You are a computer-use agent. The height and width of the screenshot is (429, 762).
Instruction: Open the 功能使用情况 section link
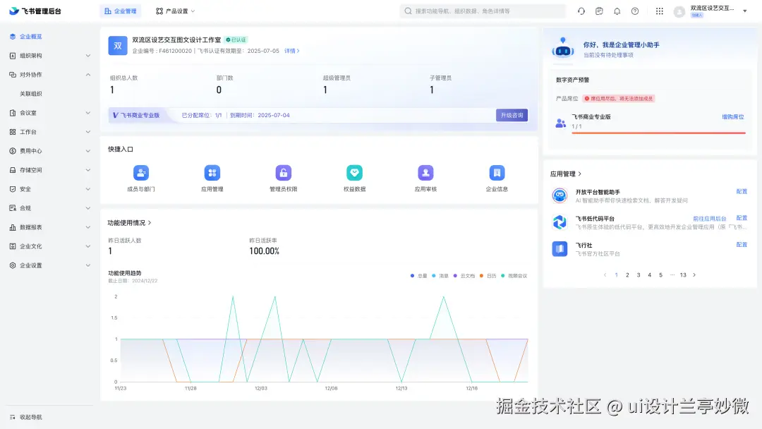[x=129, y=223]
